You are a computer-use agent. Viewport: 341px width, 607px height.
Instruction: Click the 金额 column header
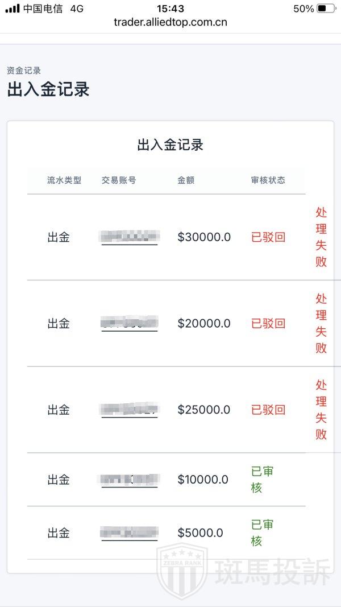click(186, 180)
